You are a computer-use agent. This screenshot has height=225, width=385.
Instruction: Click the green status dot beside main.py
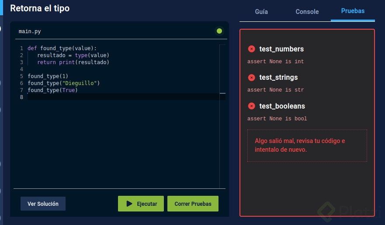click(x=219, y=31)
